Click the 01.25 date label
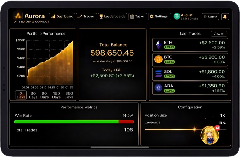 pyautogui.click(x=69, y=87)
